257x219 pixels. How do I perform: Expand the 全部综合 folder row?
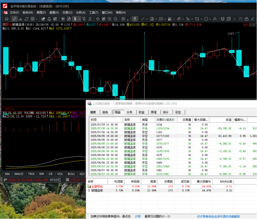[x=89, y=186]
